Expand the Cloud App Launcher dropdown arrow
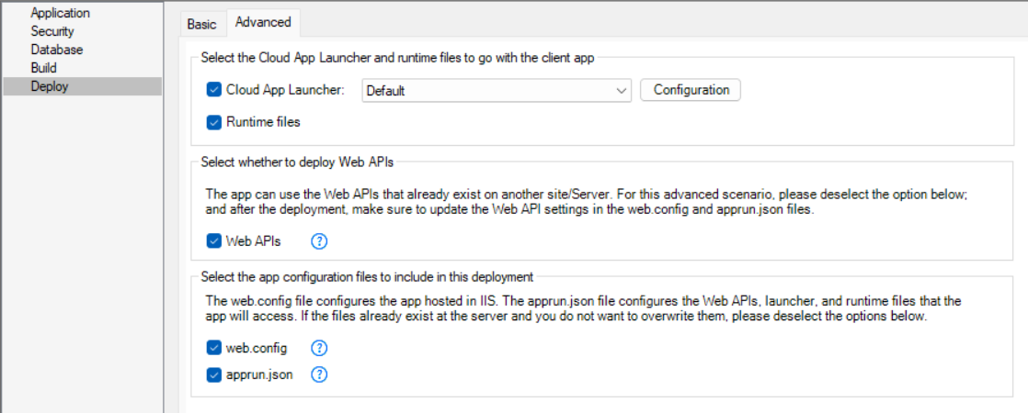1028x413 pixels. (x=621, y=90)
